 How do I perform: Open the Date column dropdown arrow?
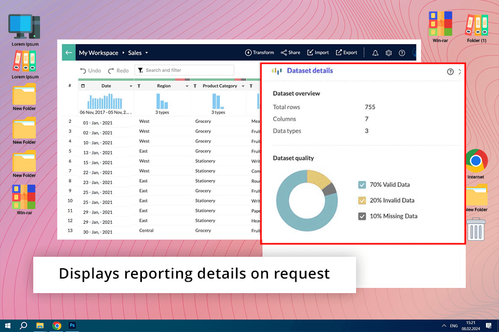tap(130, 86)
